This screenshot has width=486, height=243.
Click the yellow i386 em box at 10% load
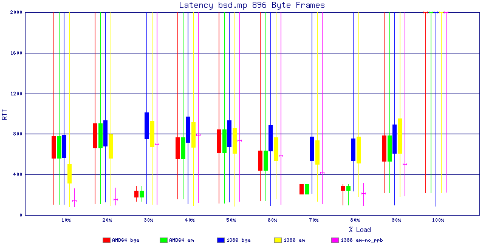69,174
